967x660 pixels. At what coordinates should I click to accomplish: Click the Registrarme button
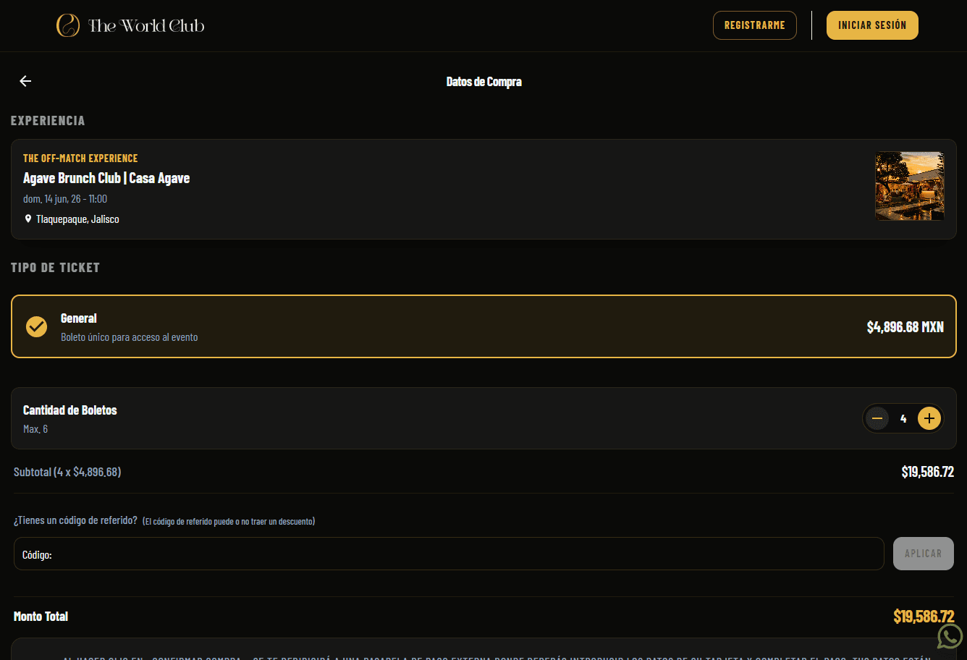click(755, 25)
